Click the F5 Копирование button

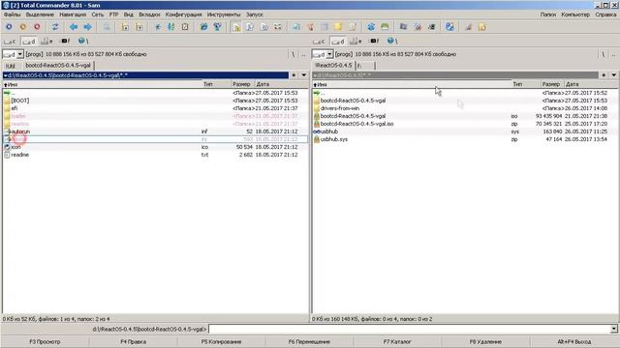tap(221, 341)
